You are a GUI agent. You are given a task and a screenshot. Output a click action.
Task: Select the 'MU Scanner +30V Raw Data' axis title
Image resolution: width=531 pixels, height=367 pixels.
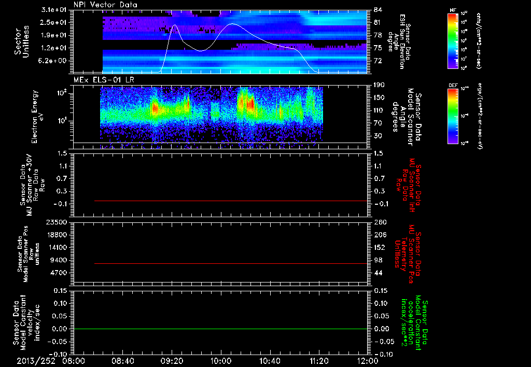(32, 185)
